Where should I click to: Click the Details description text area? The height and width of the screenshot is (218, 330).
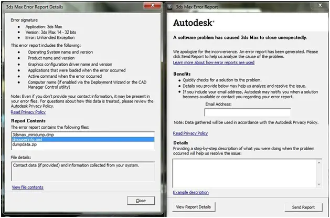coord(244,173)
